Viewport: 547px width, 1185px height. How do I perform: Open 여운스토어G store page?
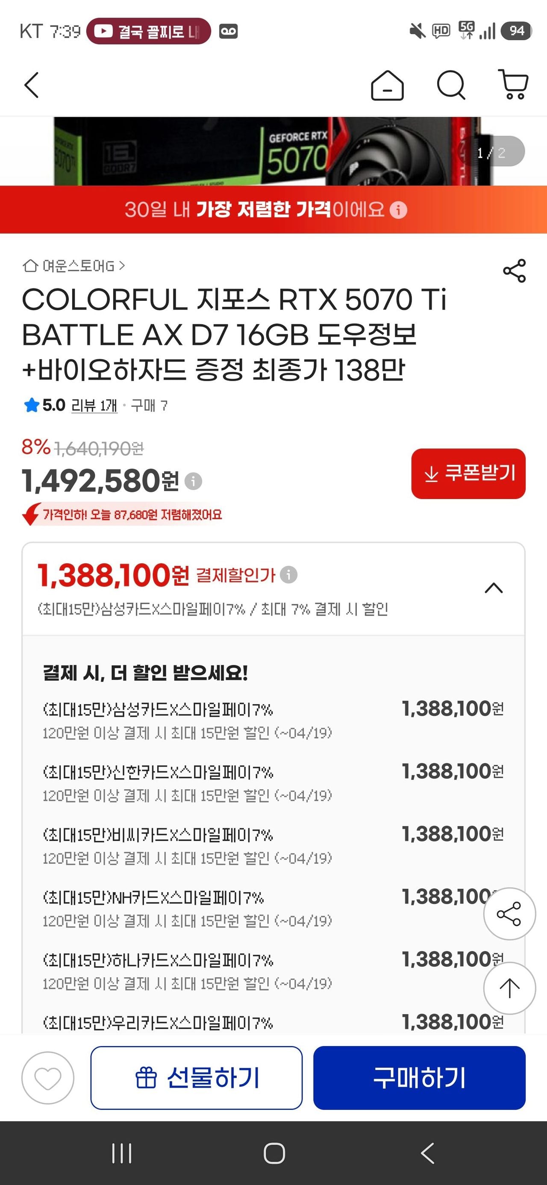(x=74, y=266)
